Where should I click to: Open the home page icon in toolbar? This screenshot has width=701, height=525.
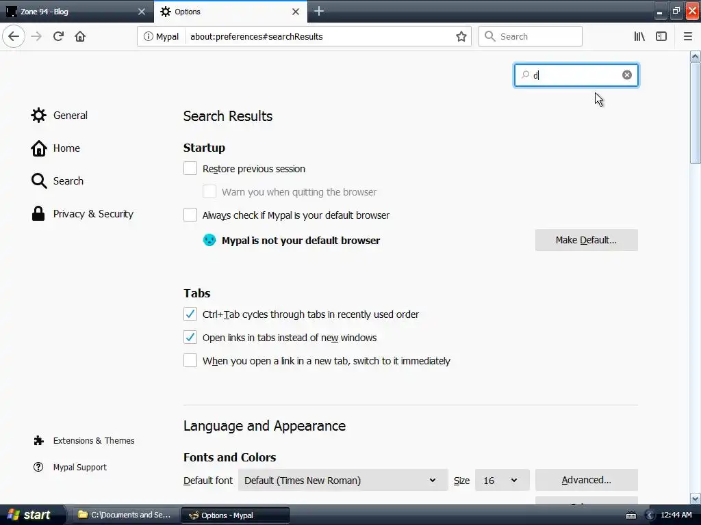click(x=80, y=36)
